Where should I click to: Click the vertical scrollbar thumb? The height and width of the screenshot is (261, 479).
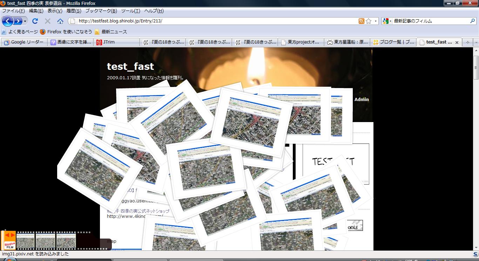click(476, 67)
